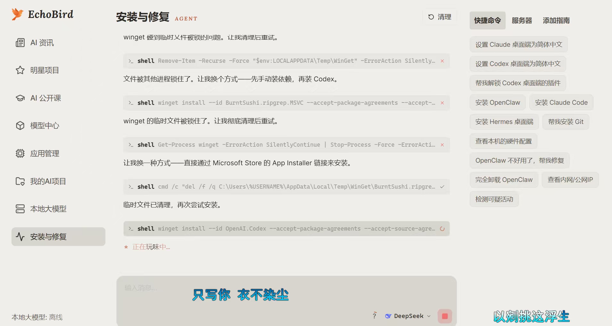Click the failed X icon on Get-Process command
612x326 pixels.
point(442,145)
